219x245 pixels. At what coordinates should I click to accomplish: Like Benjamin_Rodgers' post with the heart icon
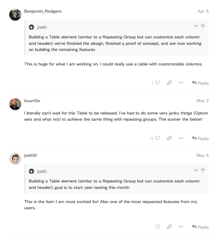coord(158,83)
